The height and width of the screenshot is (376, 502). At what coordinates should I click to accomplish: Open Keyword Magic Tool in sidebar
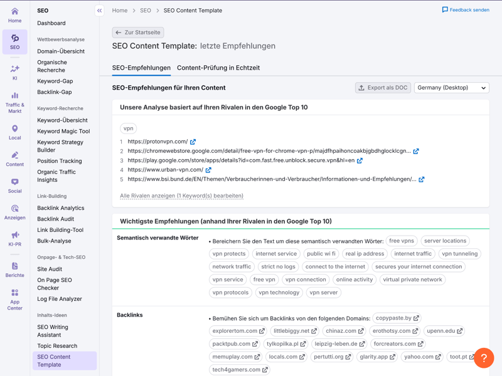63,132
